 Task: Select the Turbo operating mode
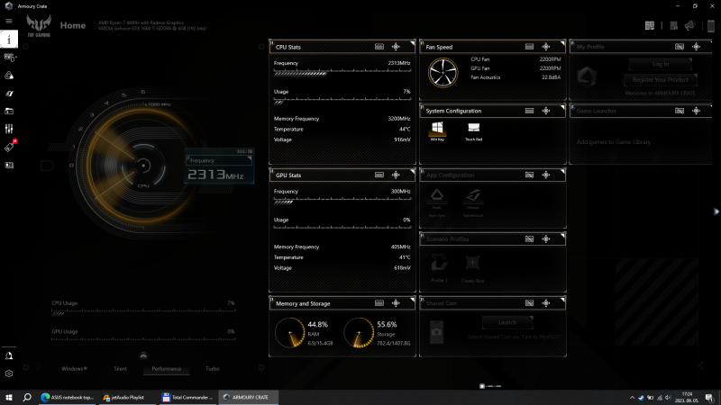click(x=213, y=369)
